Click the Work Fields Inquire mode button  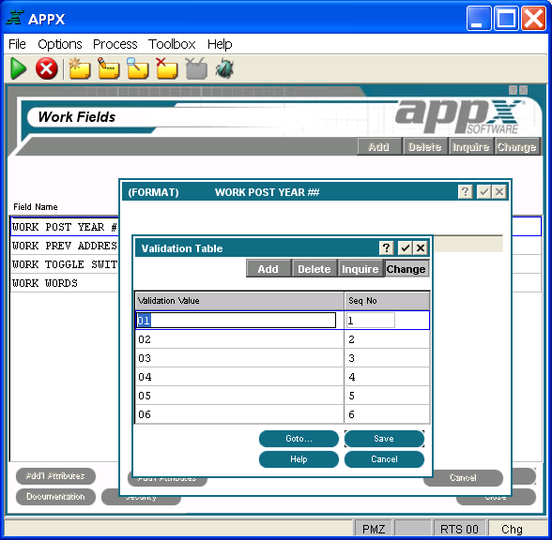tap(470, 146)
